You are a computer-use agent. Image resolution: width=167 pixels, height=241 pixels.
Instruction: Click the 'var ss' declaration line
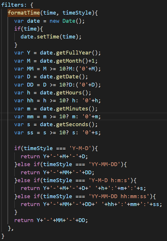coord(58,132)
